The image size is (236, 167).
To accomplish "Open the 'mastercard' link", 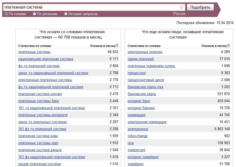I will (136, 150).
